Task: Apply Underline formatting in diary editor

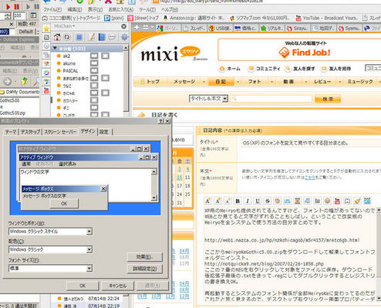Action: click(x=258, y=201)
